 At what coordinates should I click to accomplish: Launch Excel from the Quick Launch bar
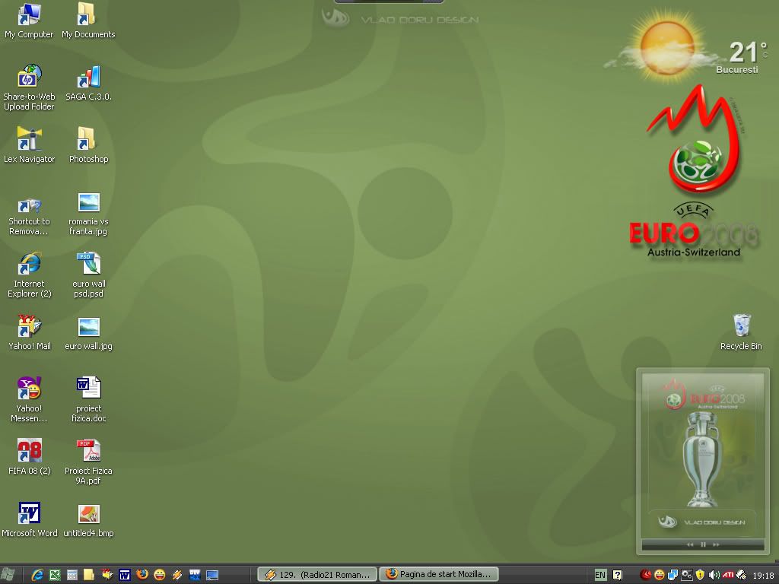point(55,574)
